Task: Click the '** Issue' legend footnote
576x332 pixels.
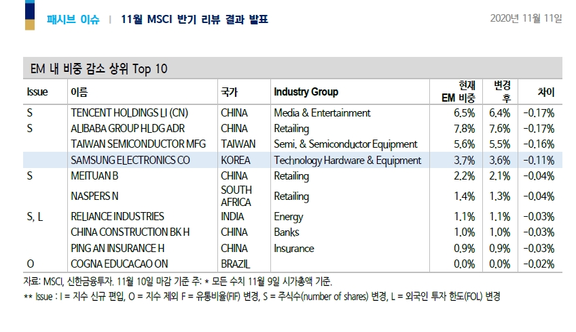Action: 262,296
